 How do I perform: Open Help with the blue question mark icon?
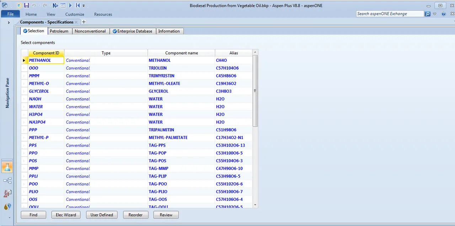tap(444, 14)
